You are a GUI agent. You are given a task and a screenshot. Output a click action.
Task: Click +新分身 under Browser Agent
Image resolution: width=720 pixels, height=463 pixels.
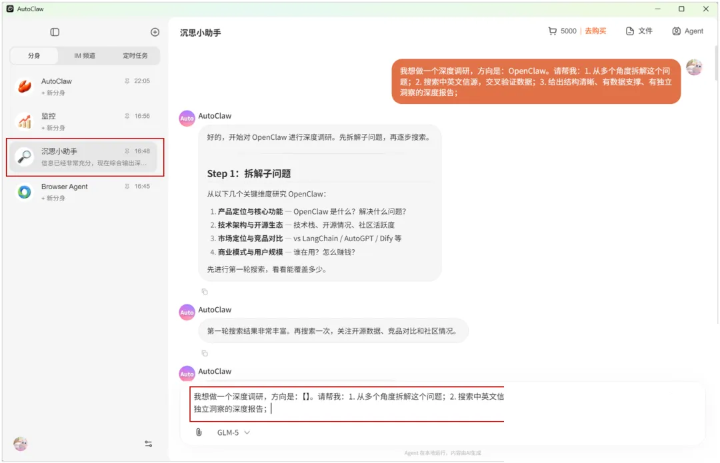(x=53, y=199)
